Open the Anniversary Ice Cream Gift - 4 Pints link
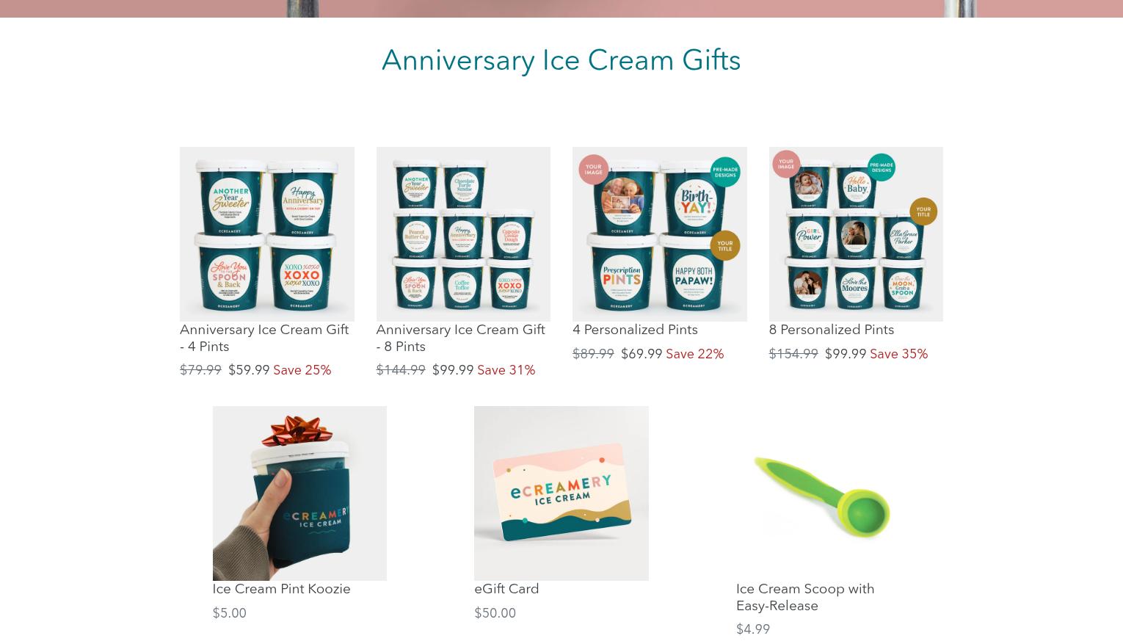The width and height of the screenshot is (1123, 644). click(264, 338)
